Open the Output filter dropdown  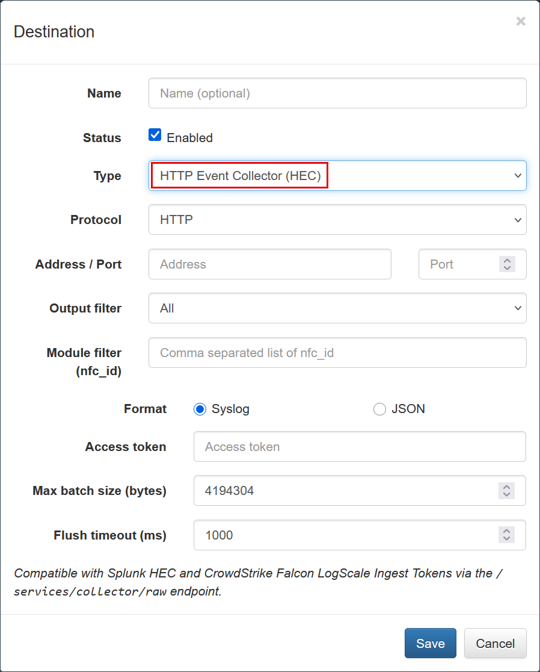337,308
